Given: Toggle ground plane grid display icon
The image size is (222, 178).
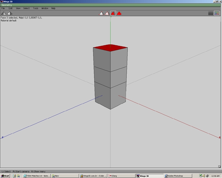Looking at the screenshot, I should [211, 13].
